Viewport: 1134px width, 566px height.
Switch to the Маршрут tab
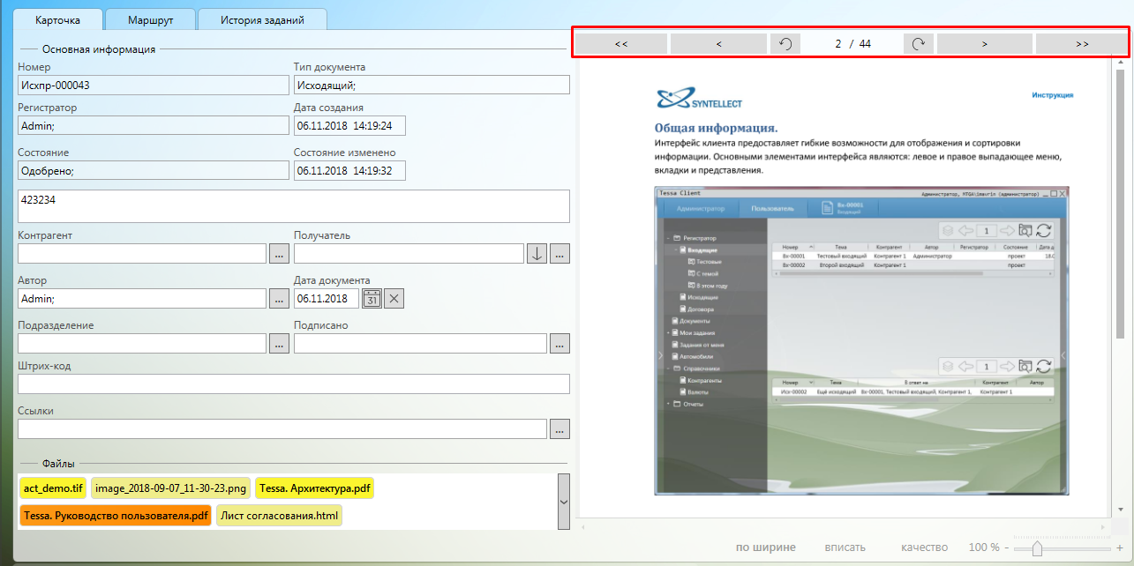[x=148, y=19]
